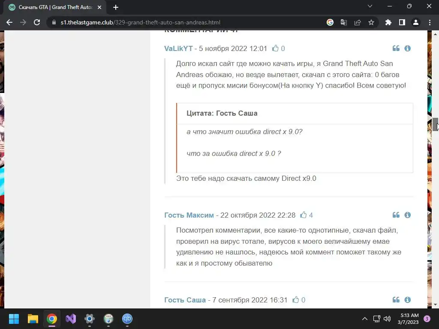This screenshot has width=439, height=329.
Task: Click the date '22 октября 2022 22:28'
Action: click(x=258, y=215)
